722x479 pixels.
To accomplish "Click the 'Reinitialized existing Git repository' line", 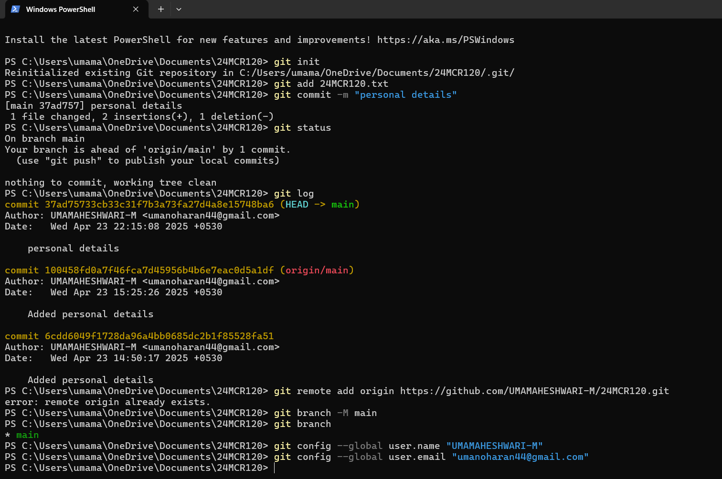I will (x=260, y=73).
